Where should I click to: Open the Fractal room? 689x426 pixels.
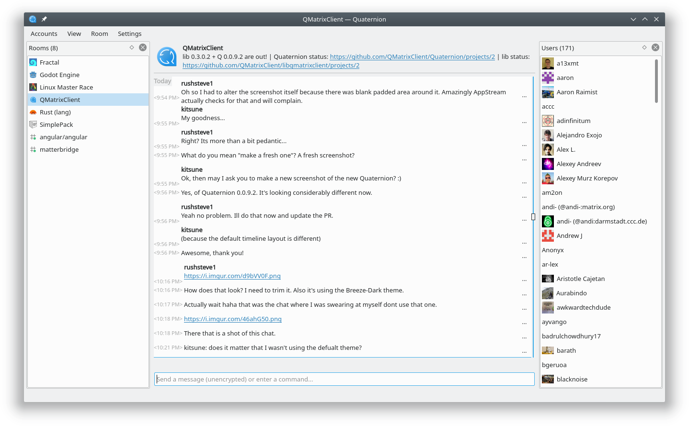88,62
